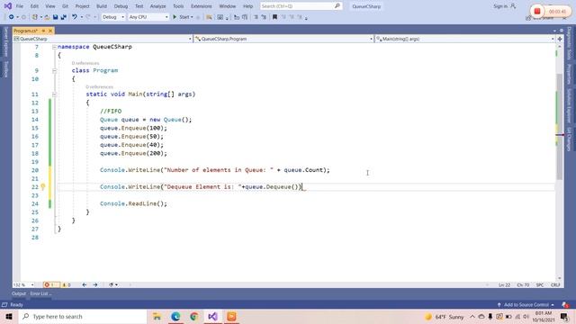Click the Open File toolbar icon
Viewport: 576px width, 324px height.
(x=47, y=17)
